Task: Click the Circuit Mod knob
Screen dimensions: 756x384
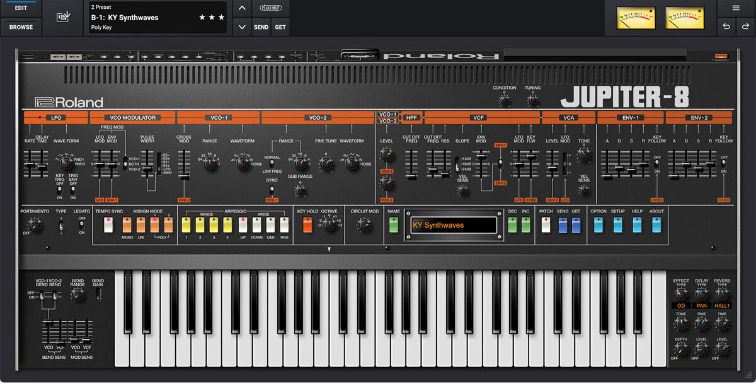Action: (x=364, y=224)
